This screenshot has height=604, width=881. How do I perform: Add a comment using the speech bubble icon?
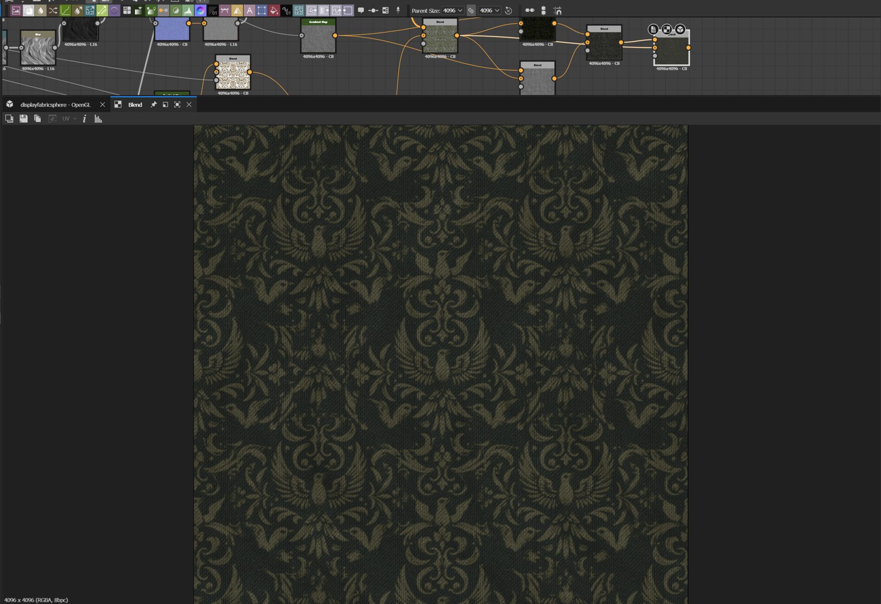(x=361, y=11)
